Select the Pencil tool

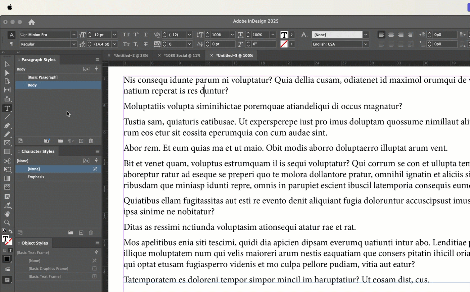[7, 134]
